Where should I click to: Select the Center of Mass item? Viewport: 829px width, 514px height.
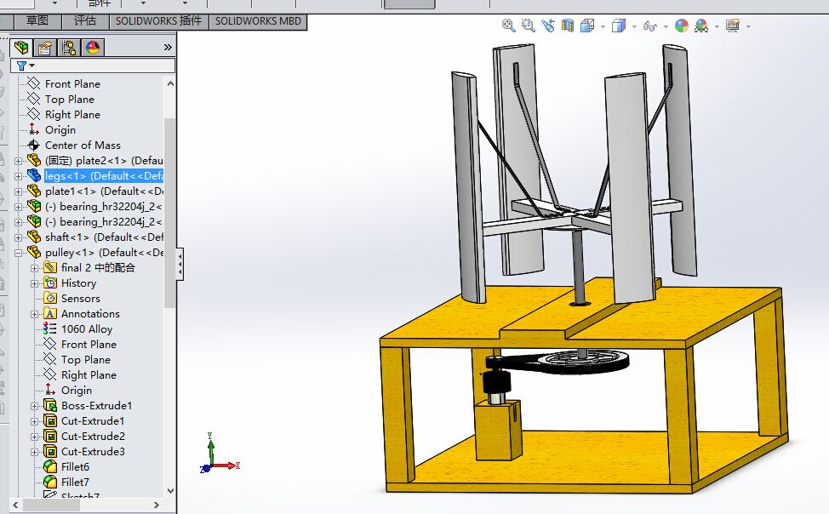click(x=83, y=146)
